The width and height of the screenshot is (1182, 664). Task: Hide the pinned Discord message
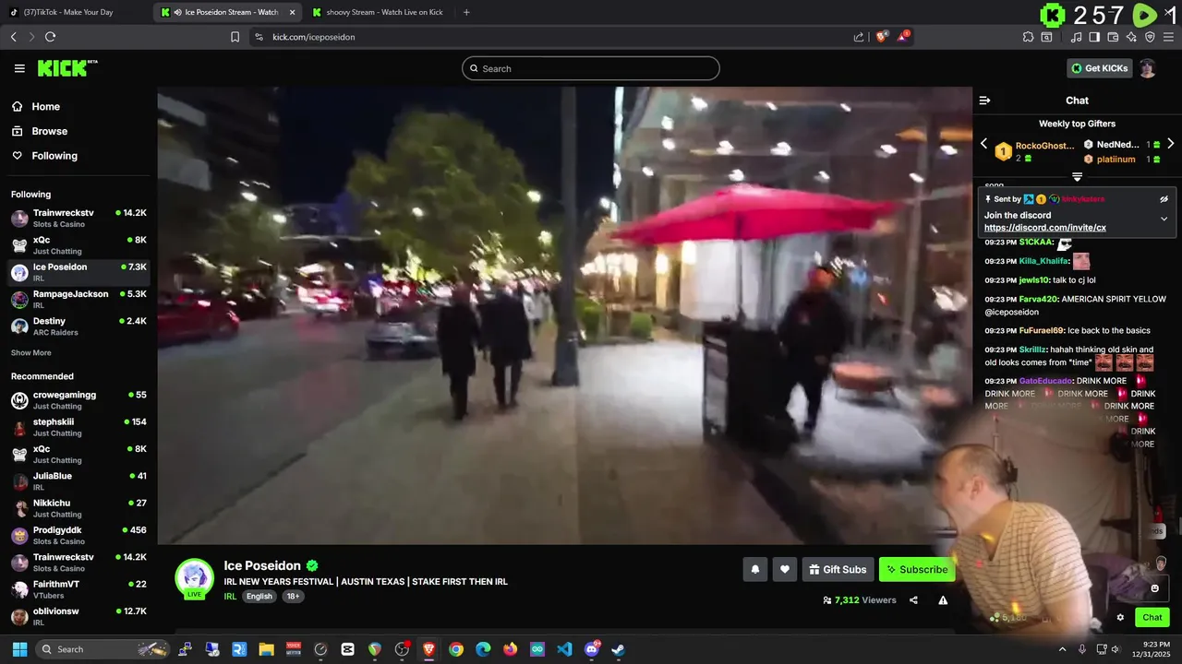pos(1164,199)
